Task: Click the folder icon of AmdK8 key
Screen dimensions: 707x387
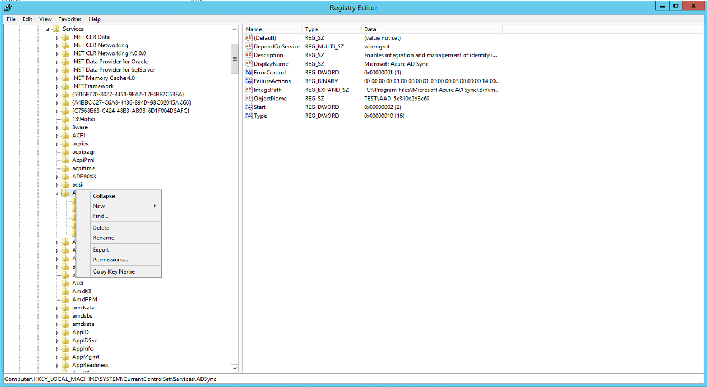Action: (x=66, y=291)
